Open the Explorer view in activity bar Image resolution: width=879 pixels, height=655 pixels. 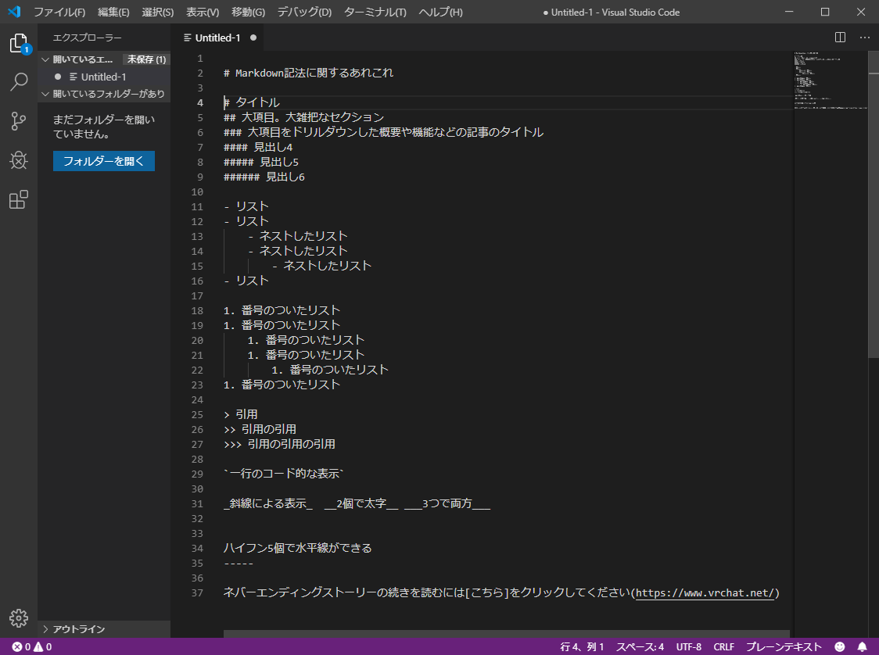pyautogui.click(x=19, y=43)
